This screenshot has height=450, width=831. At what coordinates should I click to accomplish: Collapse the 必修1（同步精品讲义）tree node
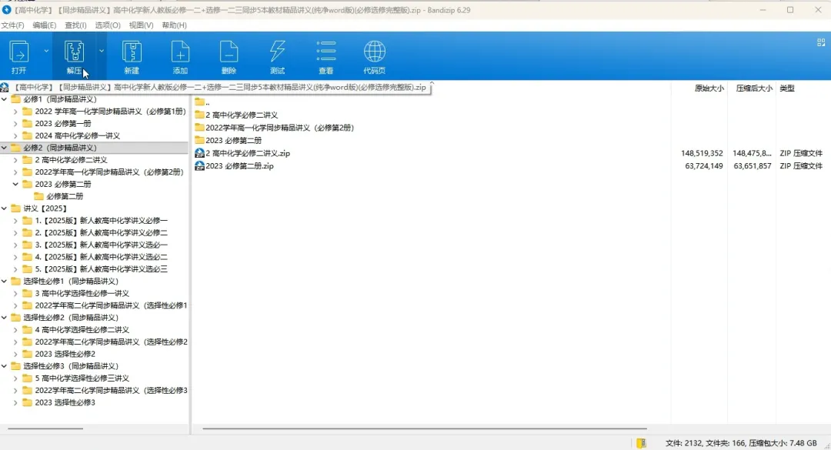click(x=5, y=99)
